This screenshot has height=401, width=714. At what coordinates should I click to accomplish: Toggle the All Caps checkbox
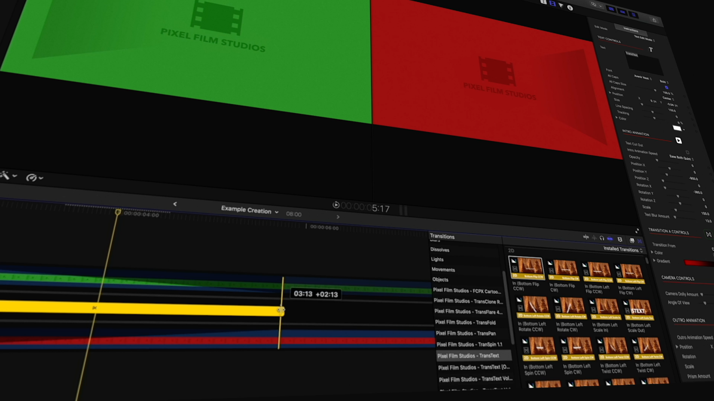pos(666,87)
